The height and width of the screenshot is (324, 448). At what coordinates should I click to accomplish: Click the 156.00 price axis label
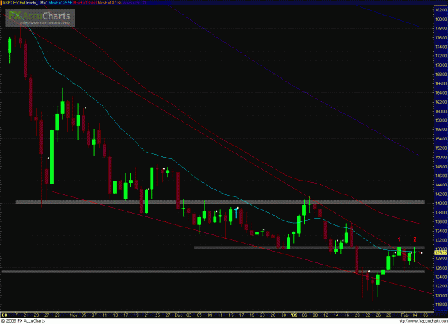tap(441, 130)
